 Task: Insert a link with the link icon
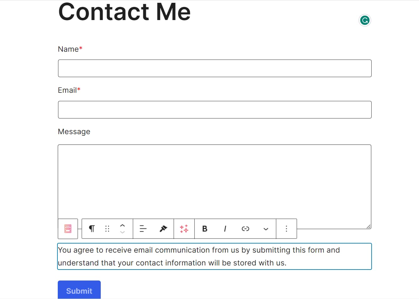(x=245, y=229)
